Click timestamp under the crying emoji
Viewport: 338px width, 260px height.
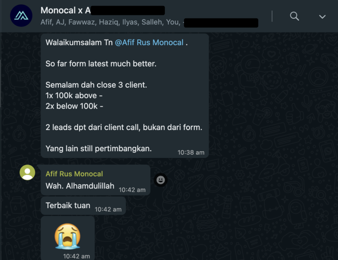77,256
